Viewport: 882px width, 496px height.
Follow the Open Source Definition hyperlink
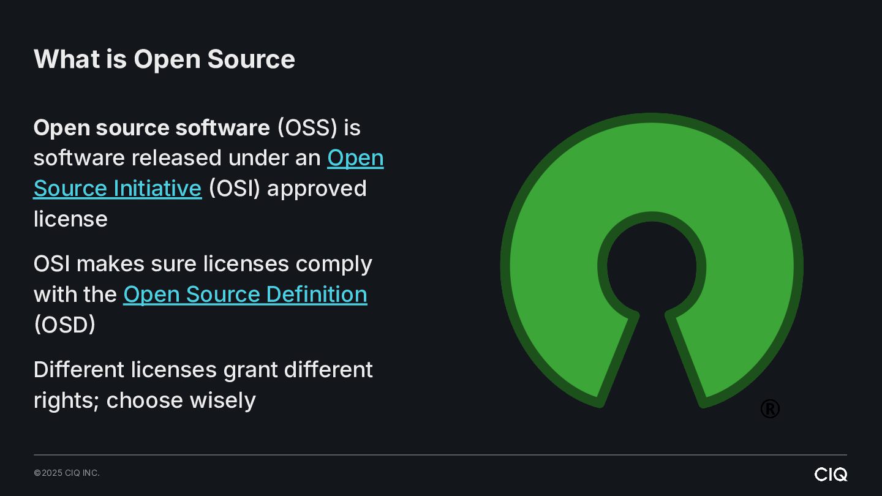[245, 295]
